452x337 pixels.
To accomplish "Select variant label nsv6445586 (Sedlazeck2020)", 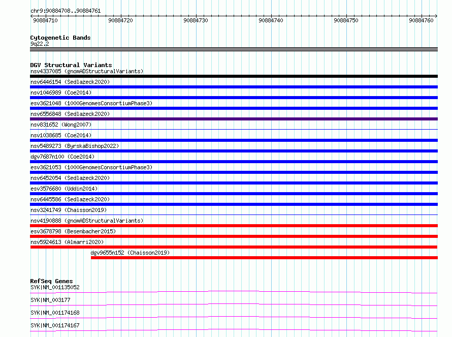I will pos(70,199).
